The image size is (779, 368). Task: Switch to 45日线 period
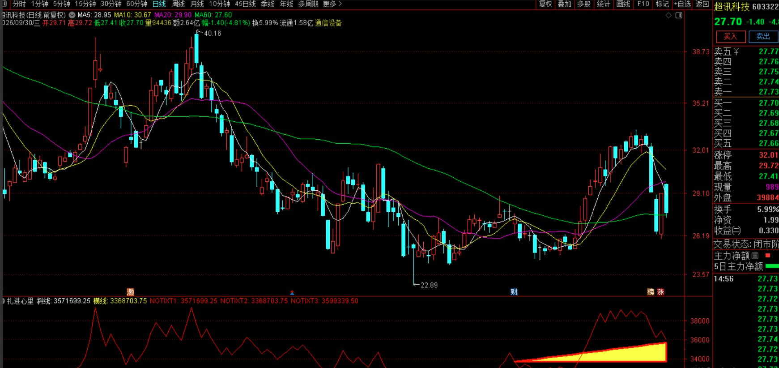245,4
